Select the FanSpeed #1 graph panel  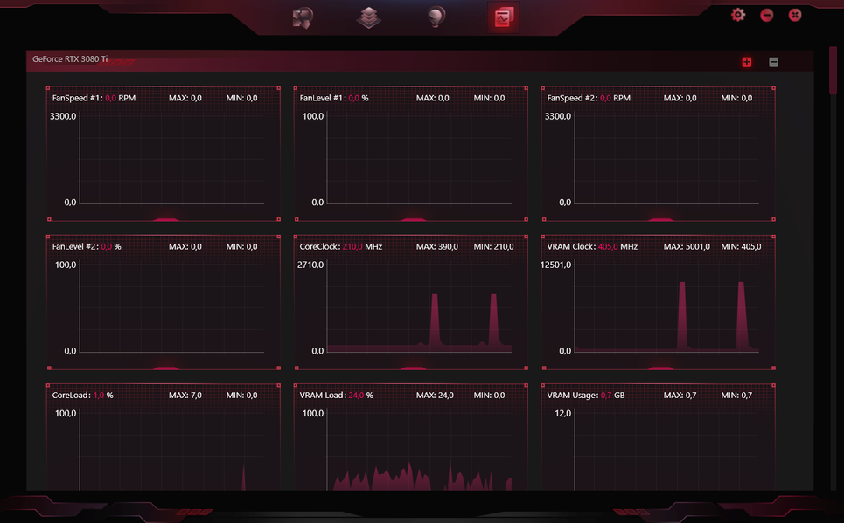click(164, 154)
